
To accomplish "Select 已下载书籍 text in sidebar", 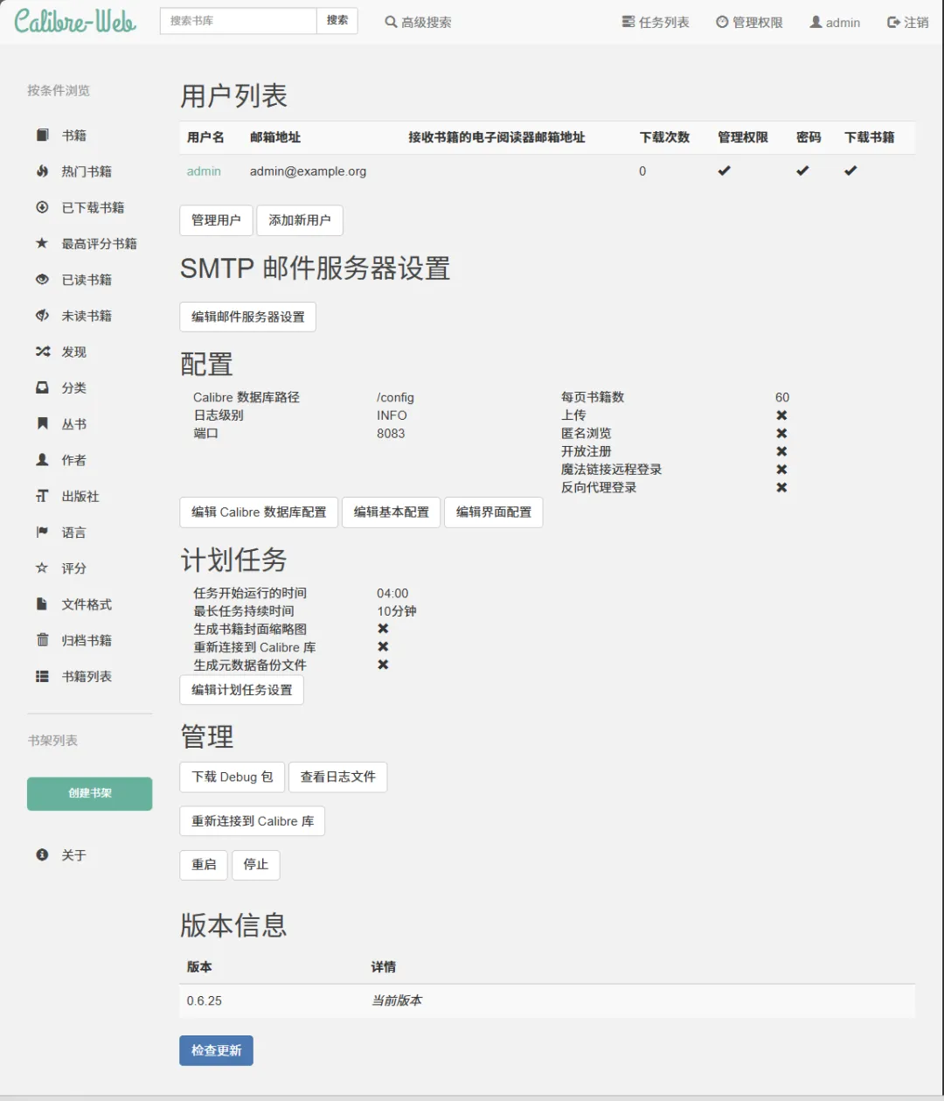I will [x=93, y=207].
